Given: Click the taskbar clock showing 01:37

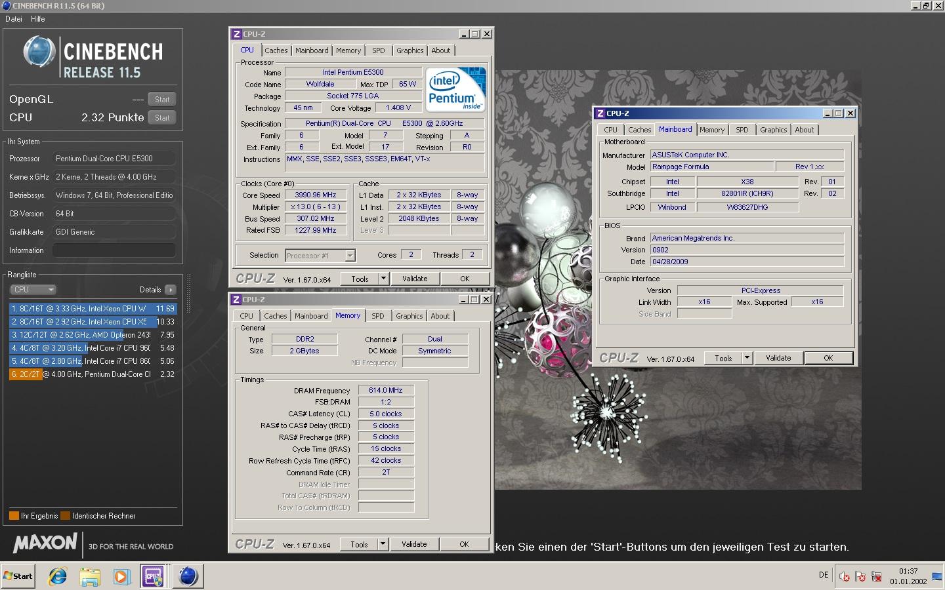Looking at the screenshot, I should (908, 572).
